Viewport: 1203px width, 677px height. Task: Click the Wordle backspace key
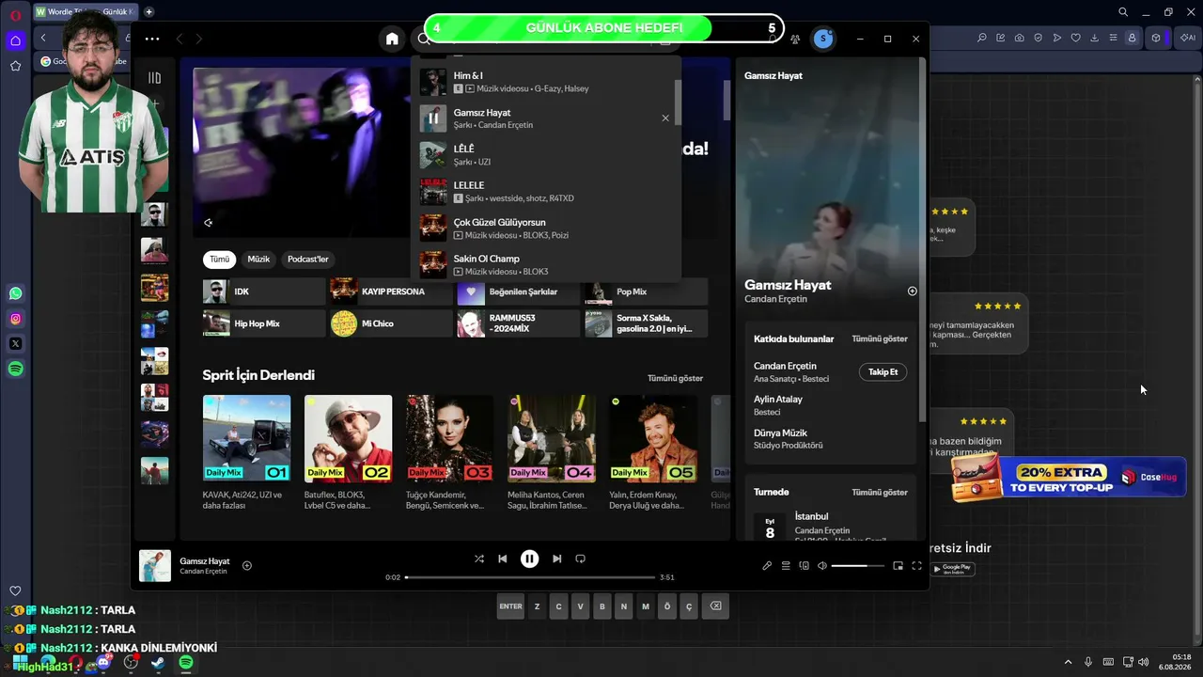coord(715,606)
